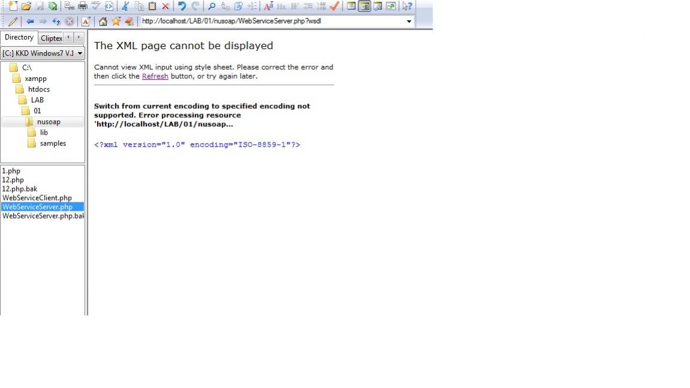Go to the Home page icon
Image resolution: width=690 pixels, height=388 pixels.
tap(102, 21)
